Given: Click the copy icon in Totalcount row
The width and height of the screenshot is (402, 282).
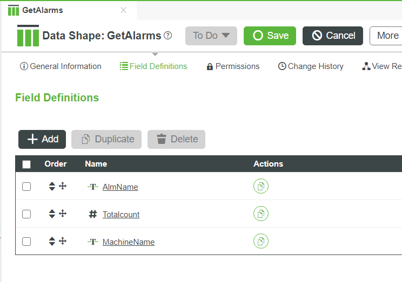Looking at the screenshot, I should point(261,214).
